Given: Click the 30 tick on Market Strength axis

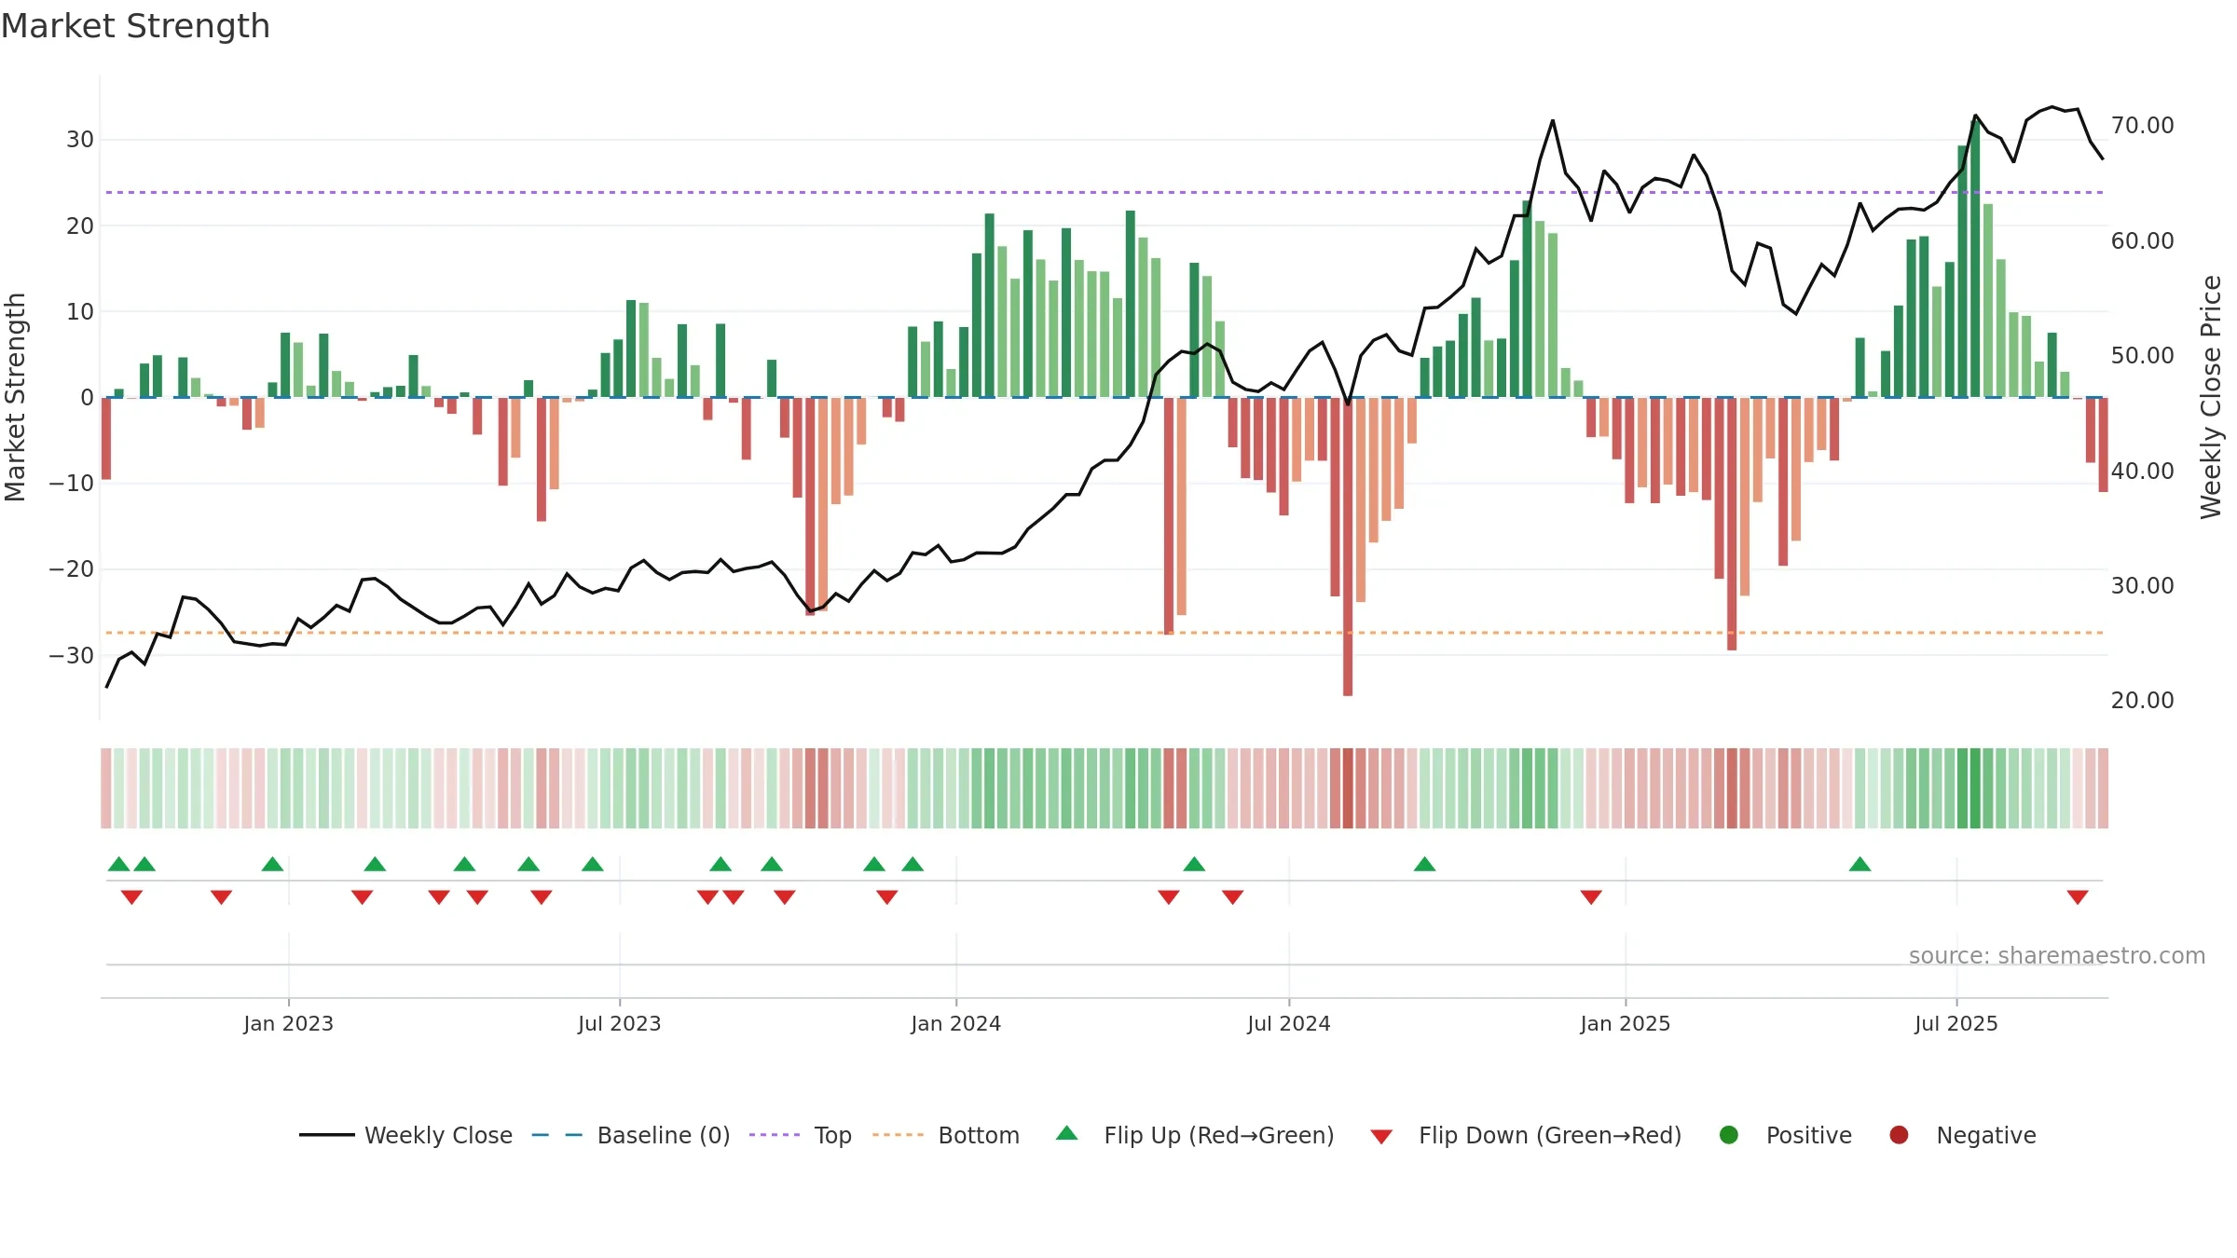Looking at the screenshot, I should (x=80, y=140).
